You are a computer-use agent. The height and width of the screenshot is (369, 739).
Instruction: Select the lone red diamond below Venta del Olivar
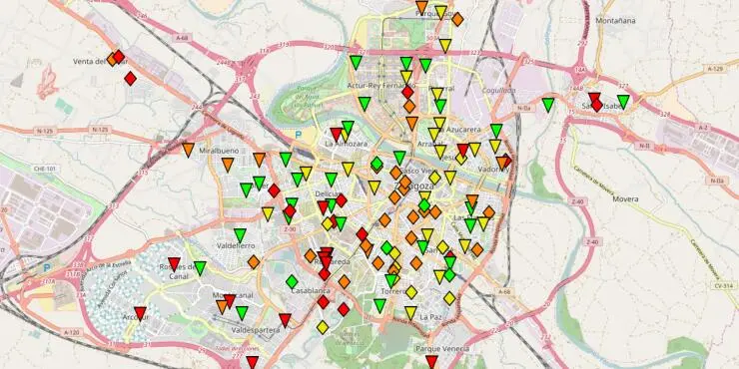[x=131, y=79]
